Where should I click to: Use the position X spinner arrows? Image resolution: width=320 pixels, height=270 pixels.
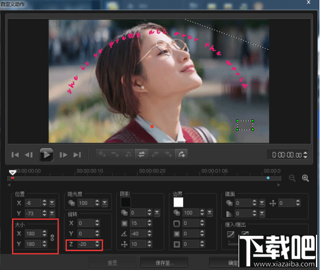click(x=44, y=202)
